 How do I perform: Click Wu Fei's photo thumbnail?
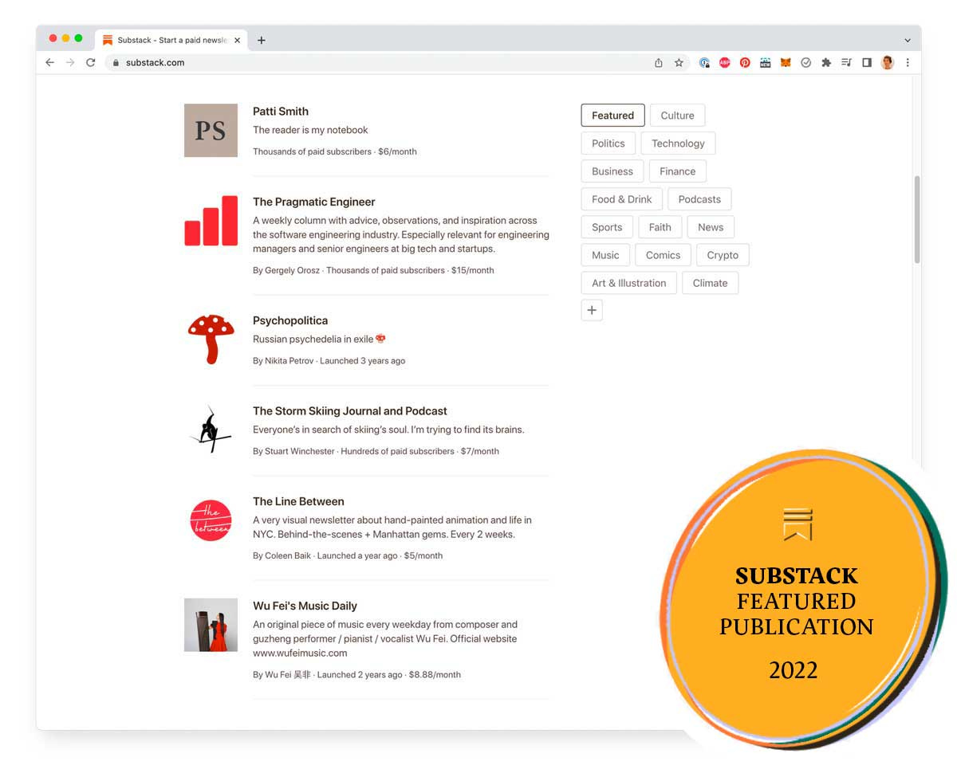[211, 625]
